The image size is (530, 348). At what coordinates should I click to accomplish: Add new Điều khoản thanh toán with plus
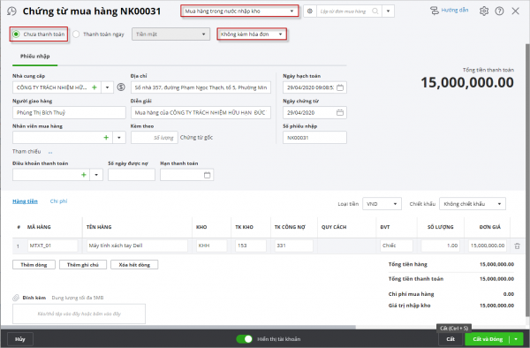tap(84, 175)
